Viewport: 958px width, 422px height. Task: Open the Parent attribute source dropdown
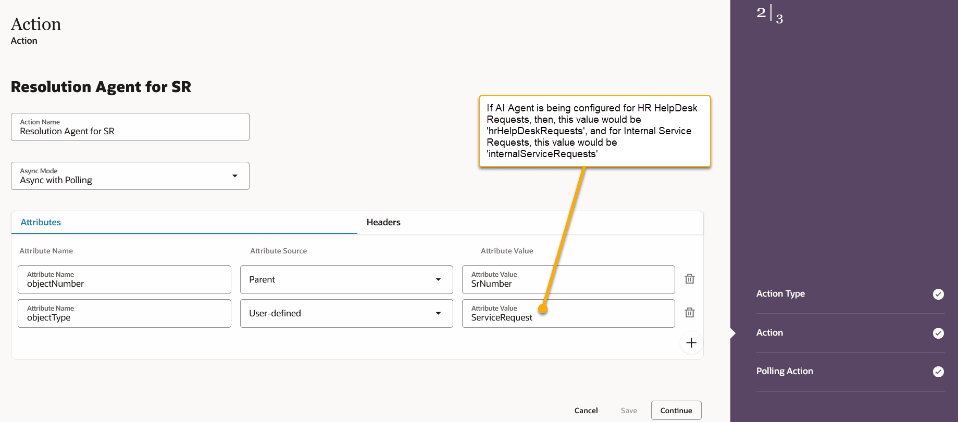point(346,279)
